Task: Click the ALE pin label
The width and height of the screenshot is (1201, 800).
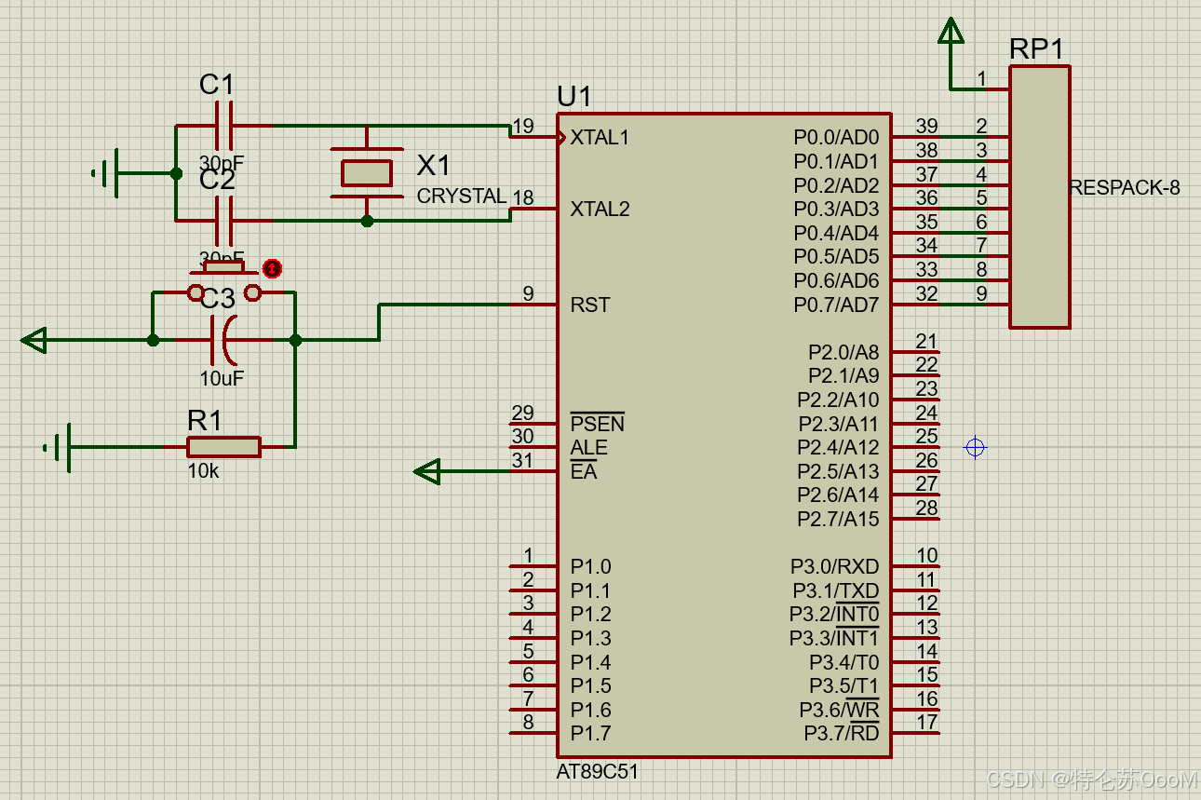Action: [588, 447]
